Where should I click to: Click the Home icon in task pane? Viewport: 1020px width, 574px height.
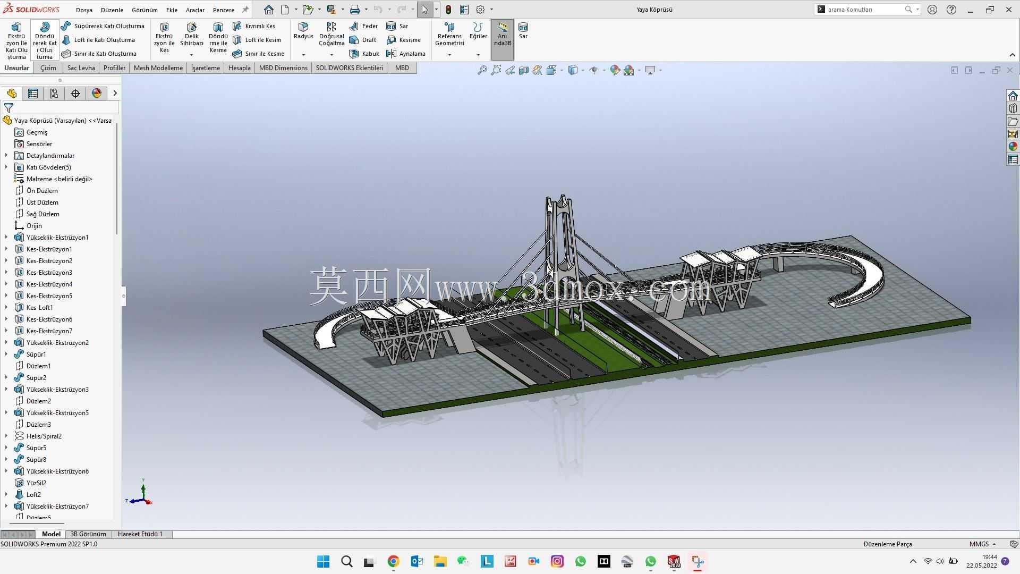pos(1013,96)
